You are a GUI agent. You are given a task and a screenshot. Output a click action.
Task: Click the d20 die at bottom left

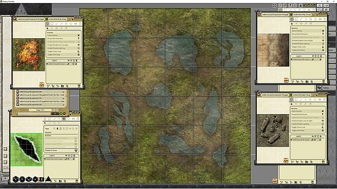15,179
